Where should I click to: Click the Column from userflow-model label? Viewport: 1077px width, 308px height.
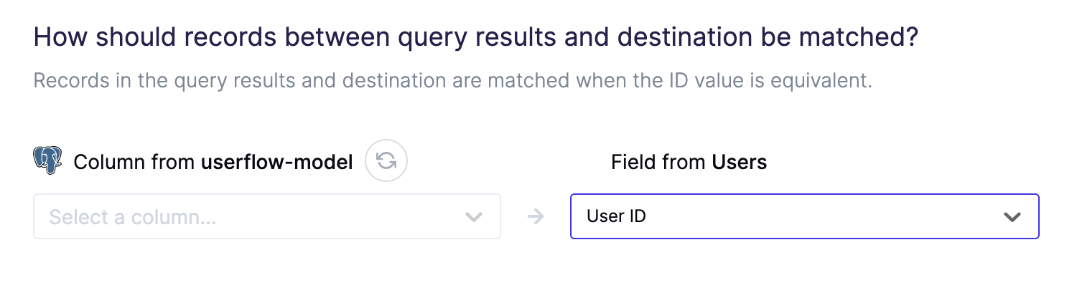pos(213,163)
